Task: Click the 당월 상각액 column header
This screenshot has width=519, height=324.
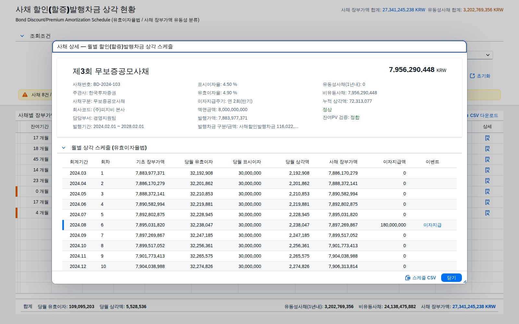Action: tap(297, 162)
